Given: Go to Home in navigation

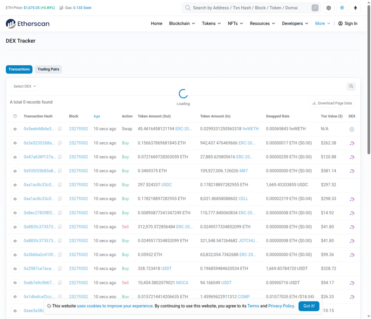Looking at the screenshot, I should [x=157, y=23].
